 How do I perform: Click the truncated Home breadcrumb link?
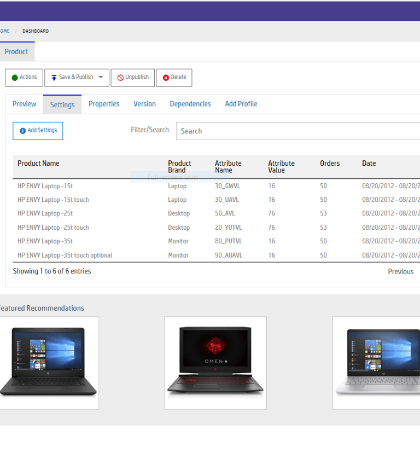coord(4,31)
